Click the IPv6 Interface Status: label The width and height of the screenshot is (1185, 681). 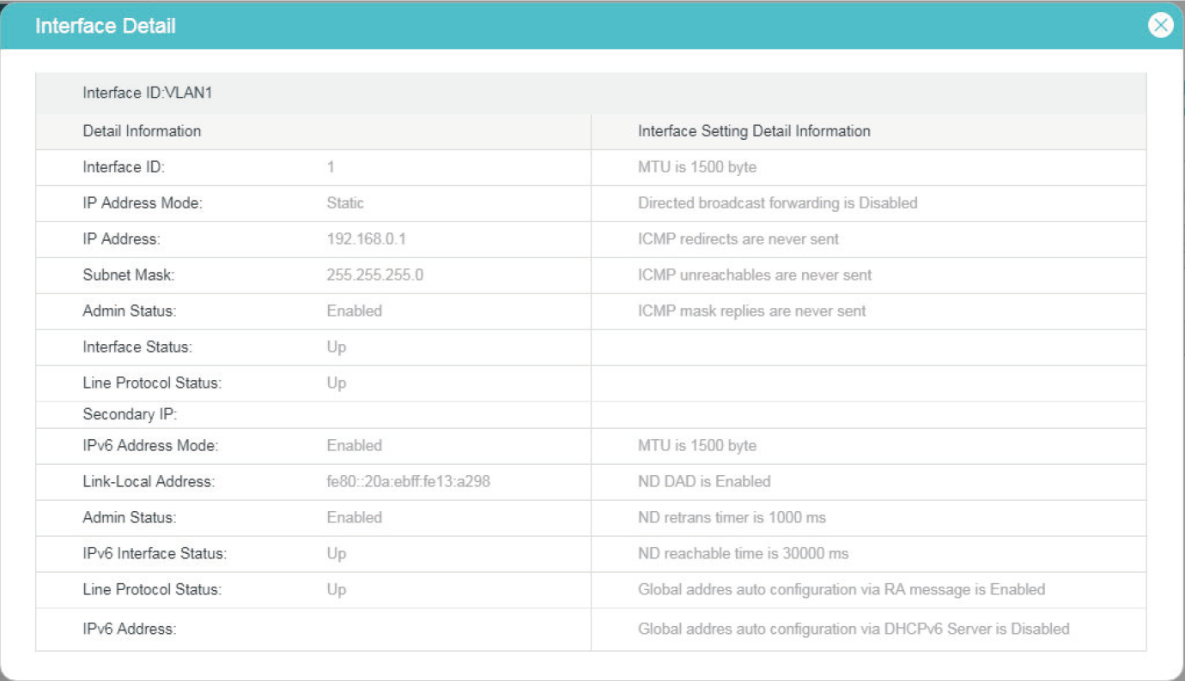coord(155,554)
